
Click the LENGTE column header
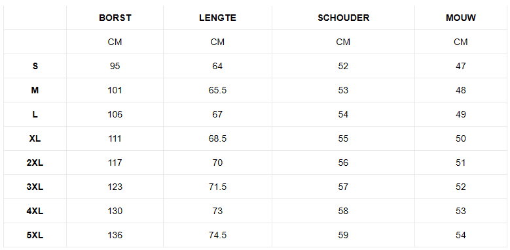click(217, 18)
